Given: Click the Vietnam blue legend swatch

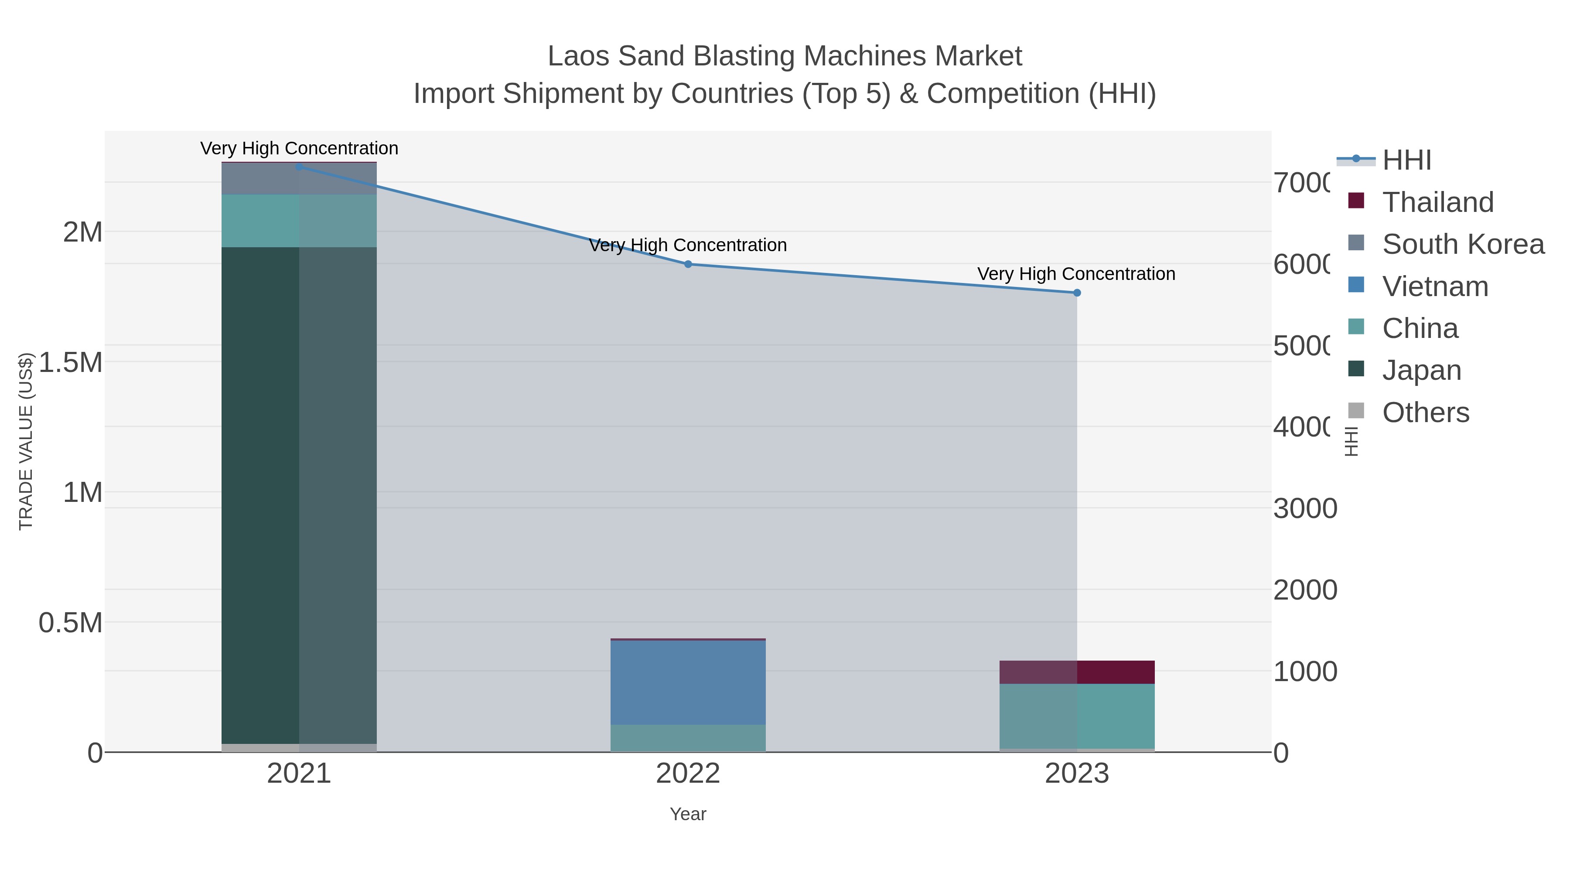Looking at the screenshot, I should coord(1356,284).
